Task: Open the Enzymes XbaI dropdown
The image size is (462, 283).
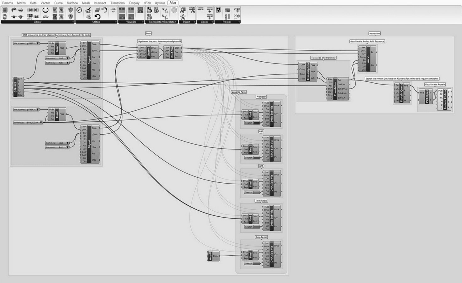Action: click(57, 58)
